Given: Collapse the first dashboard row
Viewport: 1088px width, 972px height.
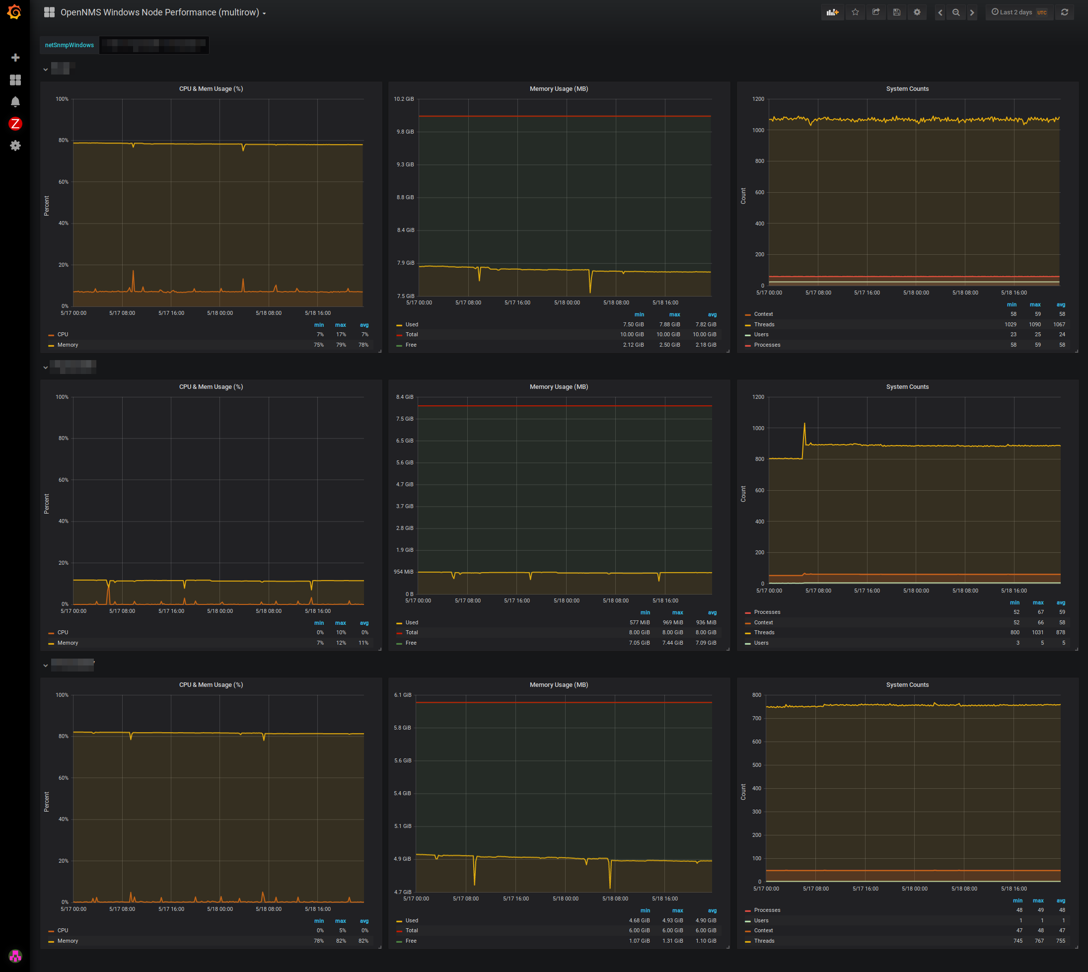Looking at the screenshot, I should 45,70.
